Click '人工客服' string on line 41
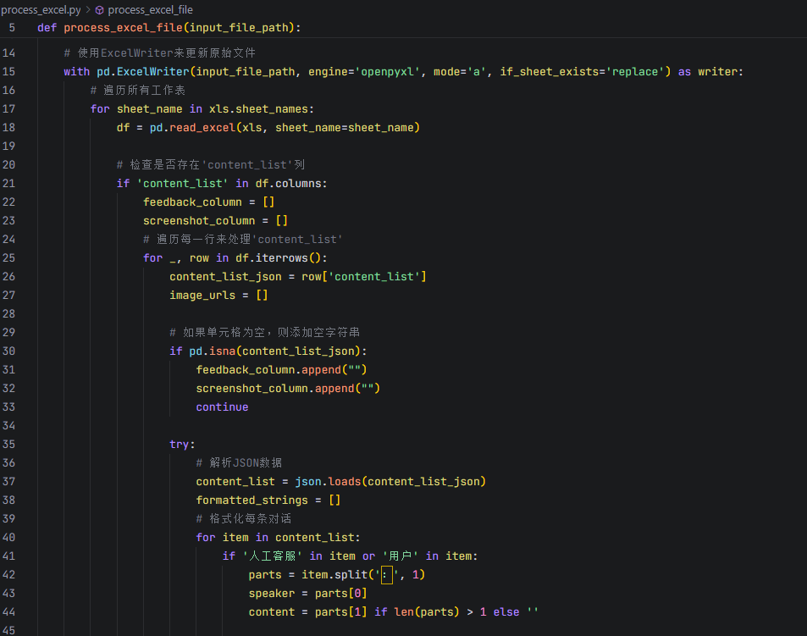 272,556
